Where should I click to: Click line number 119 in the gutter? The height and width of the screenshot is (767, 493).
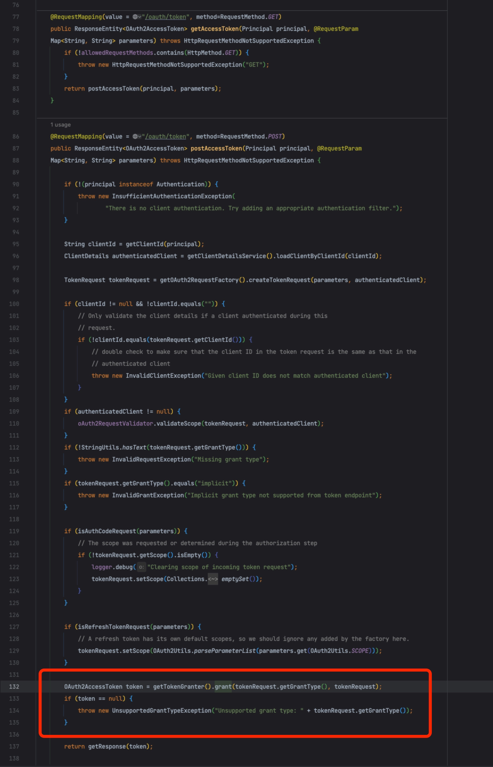click(14, 531)
